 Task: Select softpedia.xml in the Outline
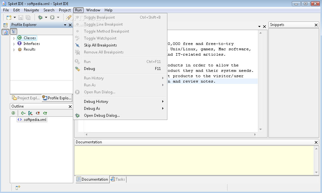[x=32, y=120]
